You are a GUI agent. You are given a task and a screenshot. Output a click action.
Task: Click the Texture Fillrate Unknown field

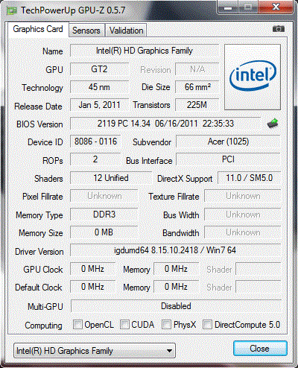243,196
